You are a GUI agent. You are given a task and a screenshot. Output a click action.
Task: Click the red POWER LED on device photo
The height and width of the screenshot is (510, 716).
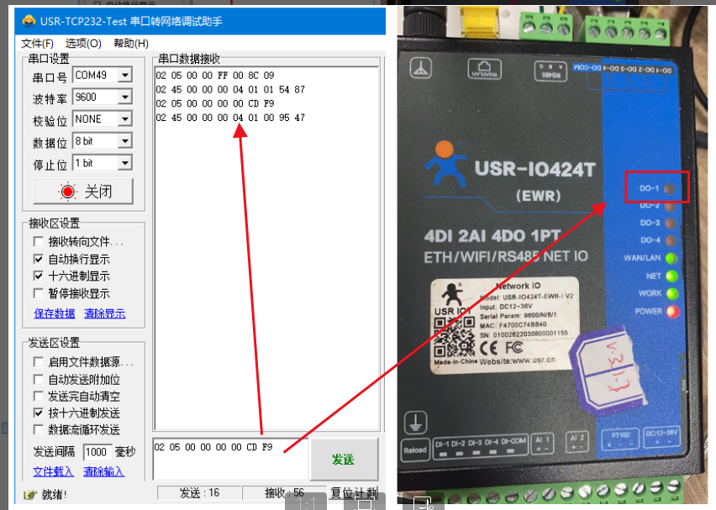(673, 312)
